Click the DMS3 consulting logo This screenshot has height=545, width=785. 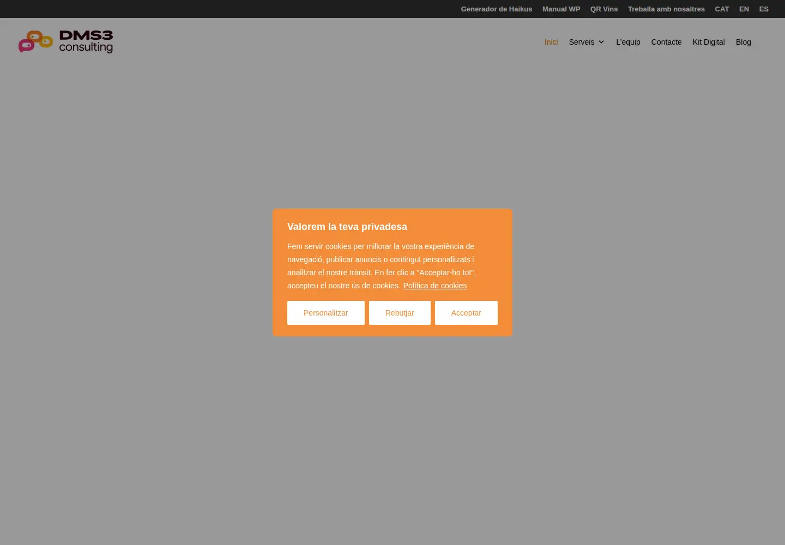65,41
